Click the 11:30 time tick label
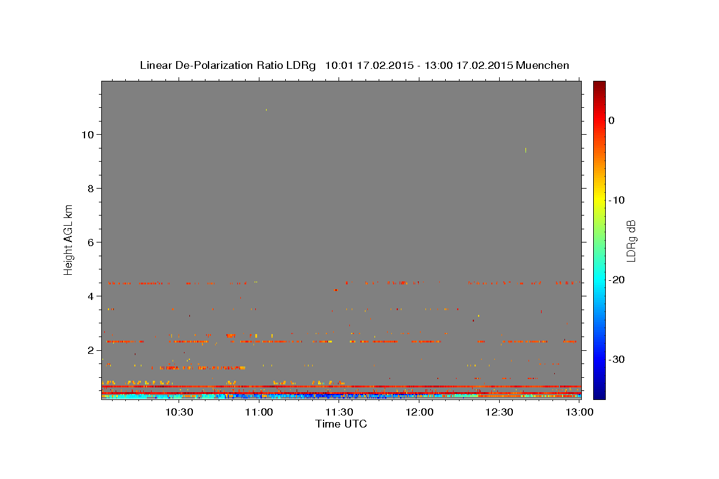The width and height of the screenshot is (719, 479). coord(339,412)
